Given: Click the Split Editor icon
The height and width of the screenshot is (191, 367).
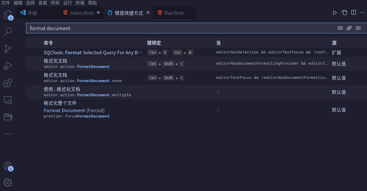Looking at the screenshot, I should [353, 13].
